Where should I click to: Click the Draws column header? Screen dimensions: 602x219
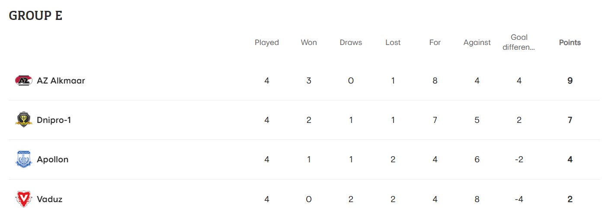[351, 42]
